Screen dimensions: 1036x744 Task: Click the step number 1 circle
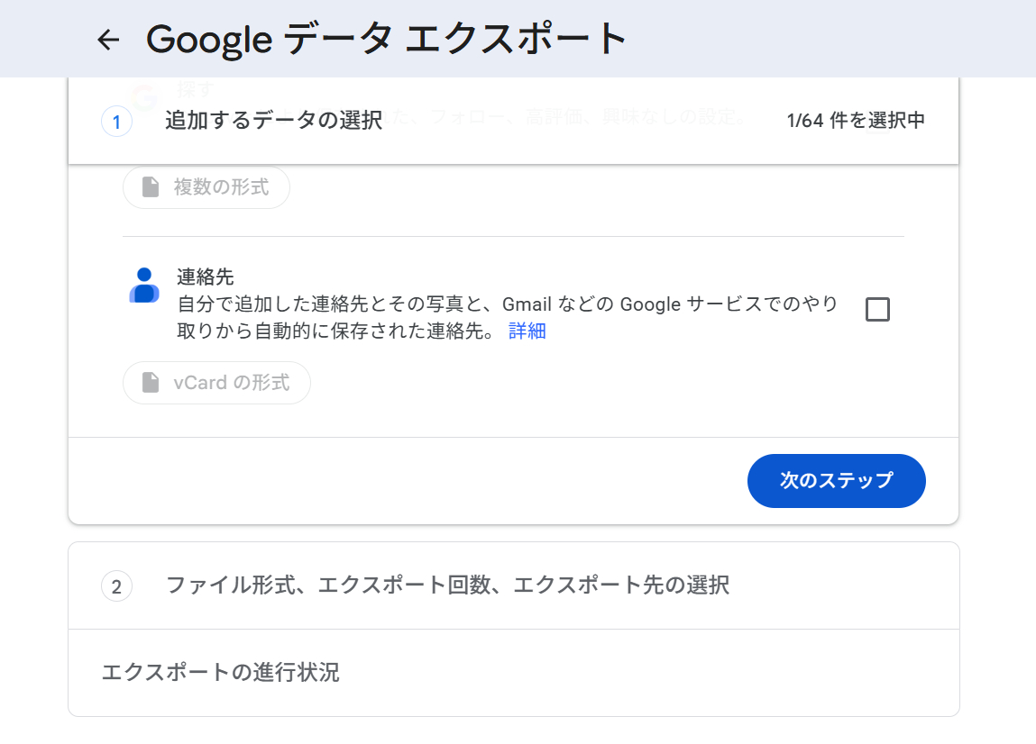tap(116, 122)
